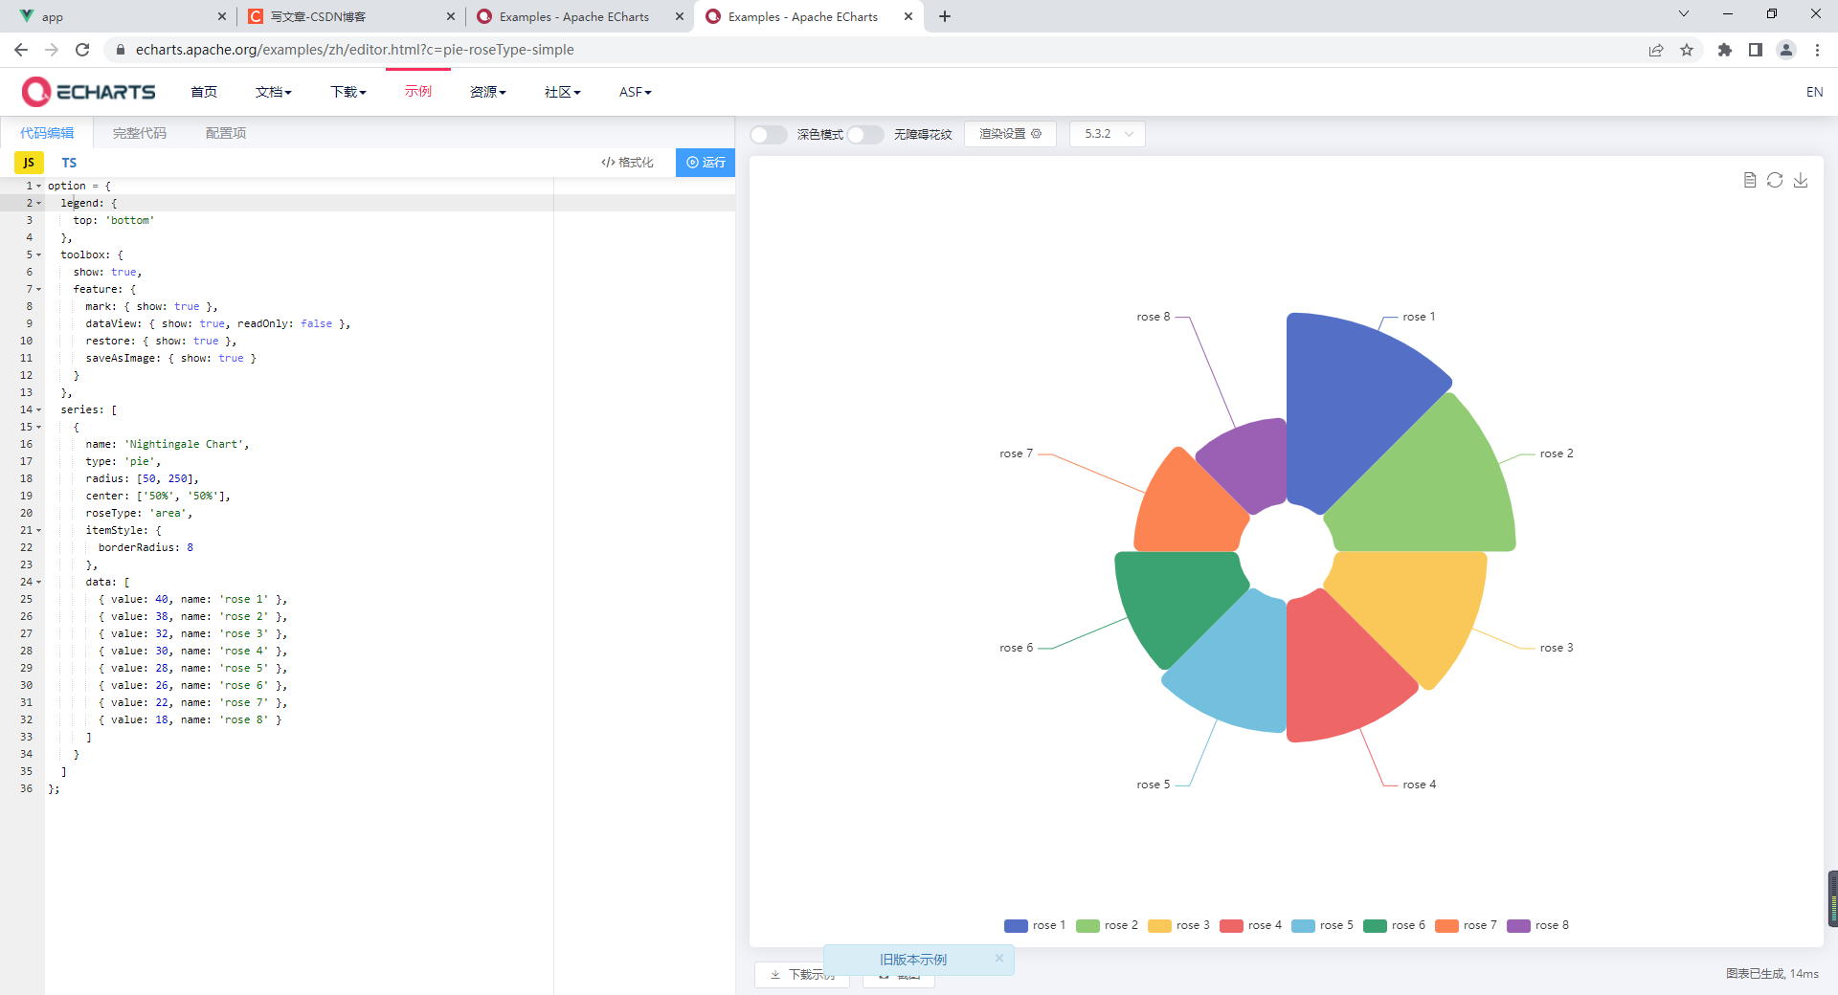This screenshot has height=995, width=1838.
Task: Go to 首页 home page
Action: (x=204, y=92)
